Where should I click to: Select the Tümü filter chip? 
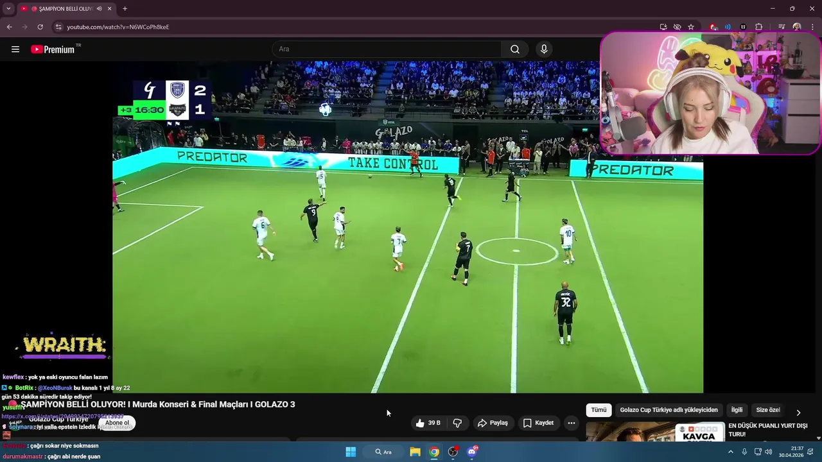pos(599,410)
